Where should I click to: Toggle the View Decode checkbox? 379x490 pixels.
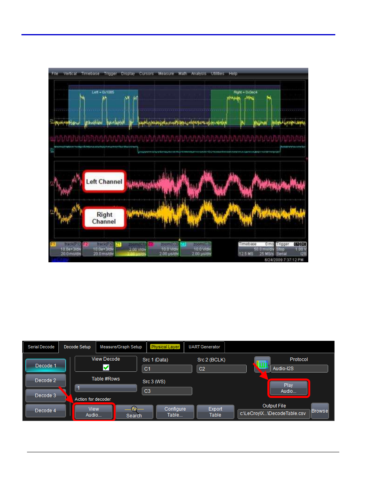tap(106, 367)
